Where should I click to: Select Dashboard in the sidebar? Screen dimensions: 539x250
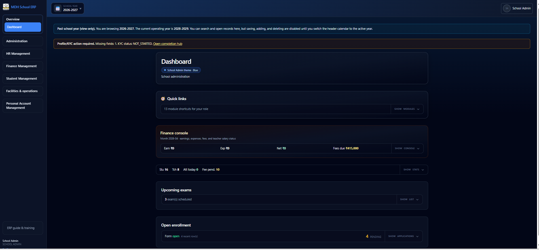pos(23,27)
